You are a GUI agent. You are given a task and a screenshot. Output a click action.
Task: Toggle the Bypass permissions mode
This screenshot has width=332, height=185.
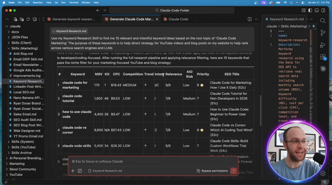pos(212,171)
